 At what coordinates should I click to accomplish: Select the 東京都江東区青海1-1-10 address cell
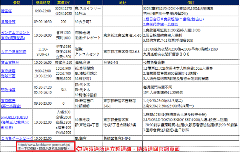point(123,35)
